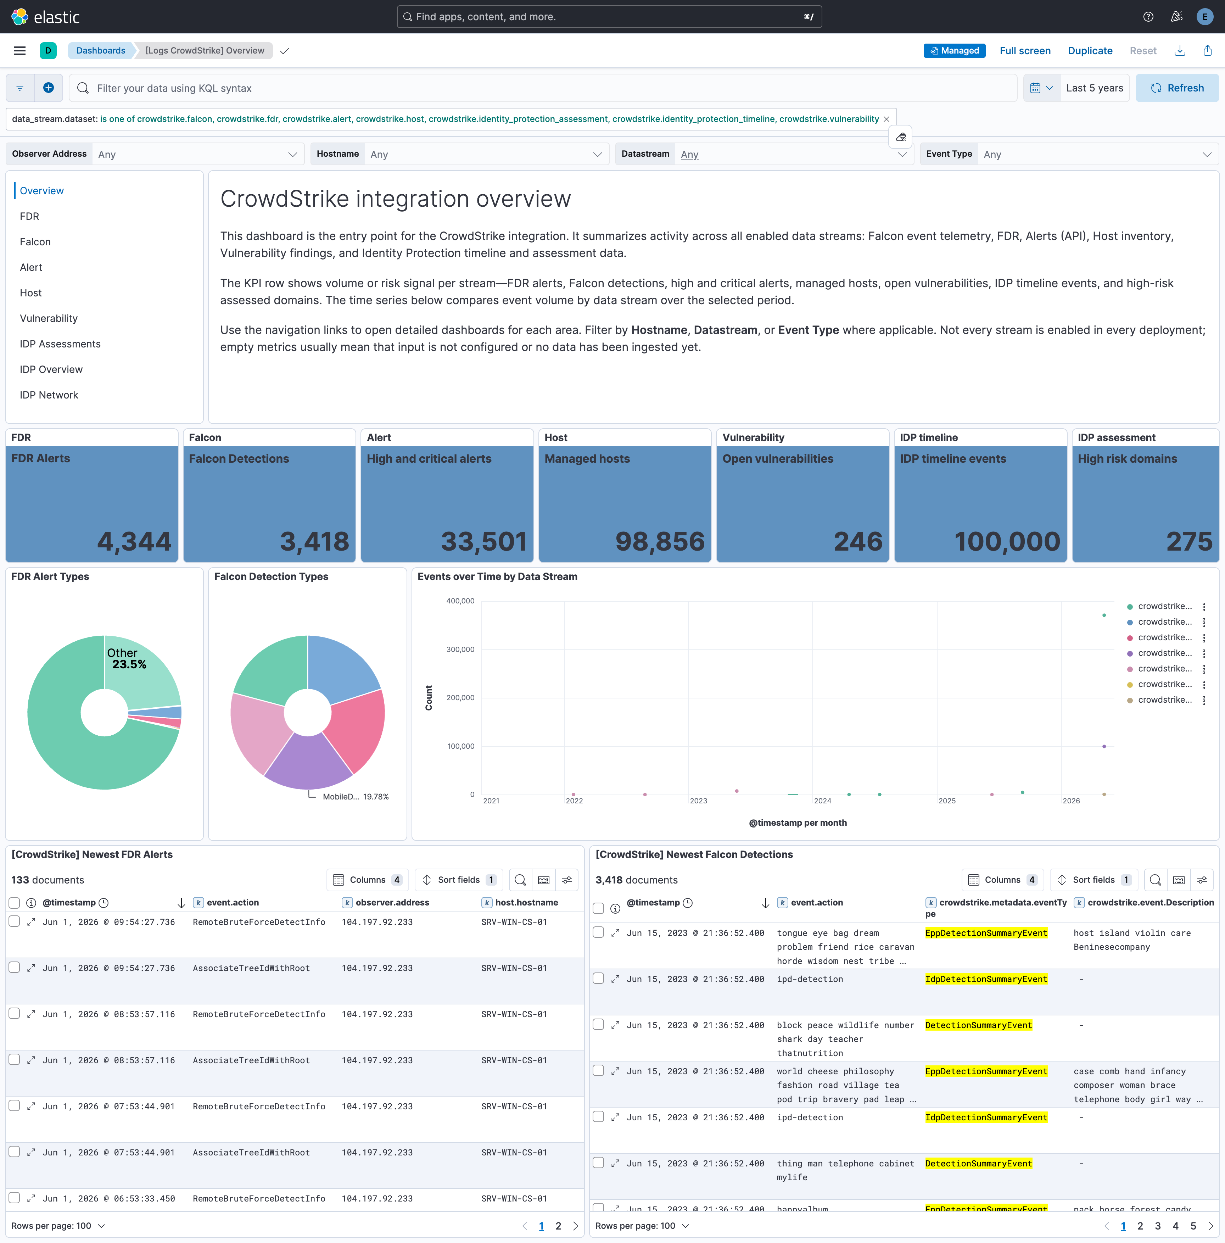Open the Last 5 years time range

tap(1095, 88)
